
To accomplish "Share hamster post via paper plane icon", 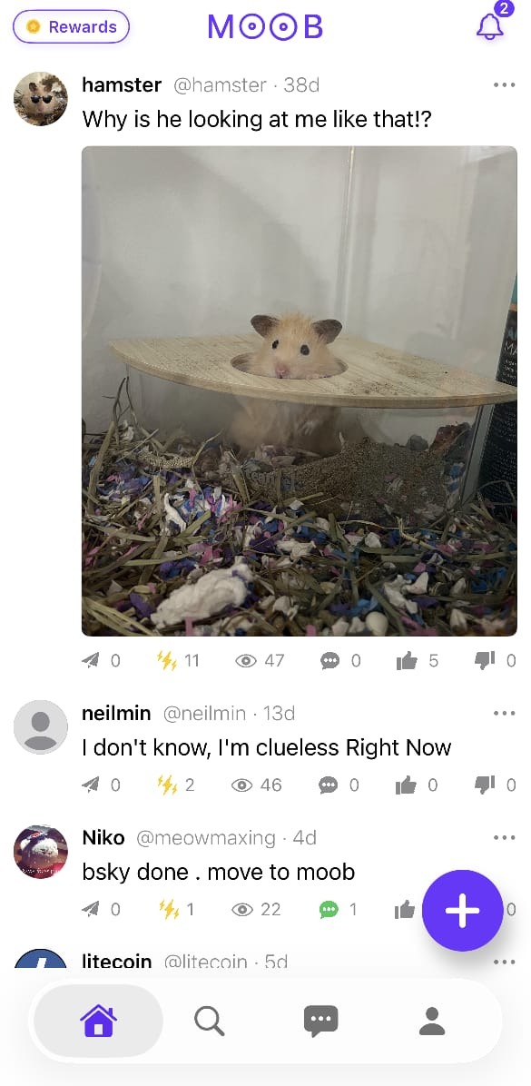I will tap(91, 661).
